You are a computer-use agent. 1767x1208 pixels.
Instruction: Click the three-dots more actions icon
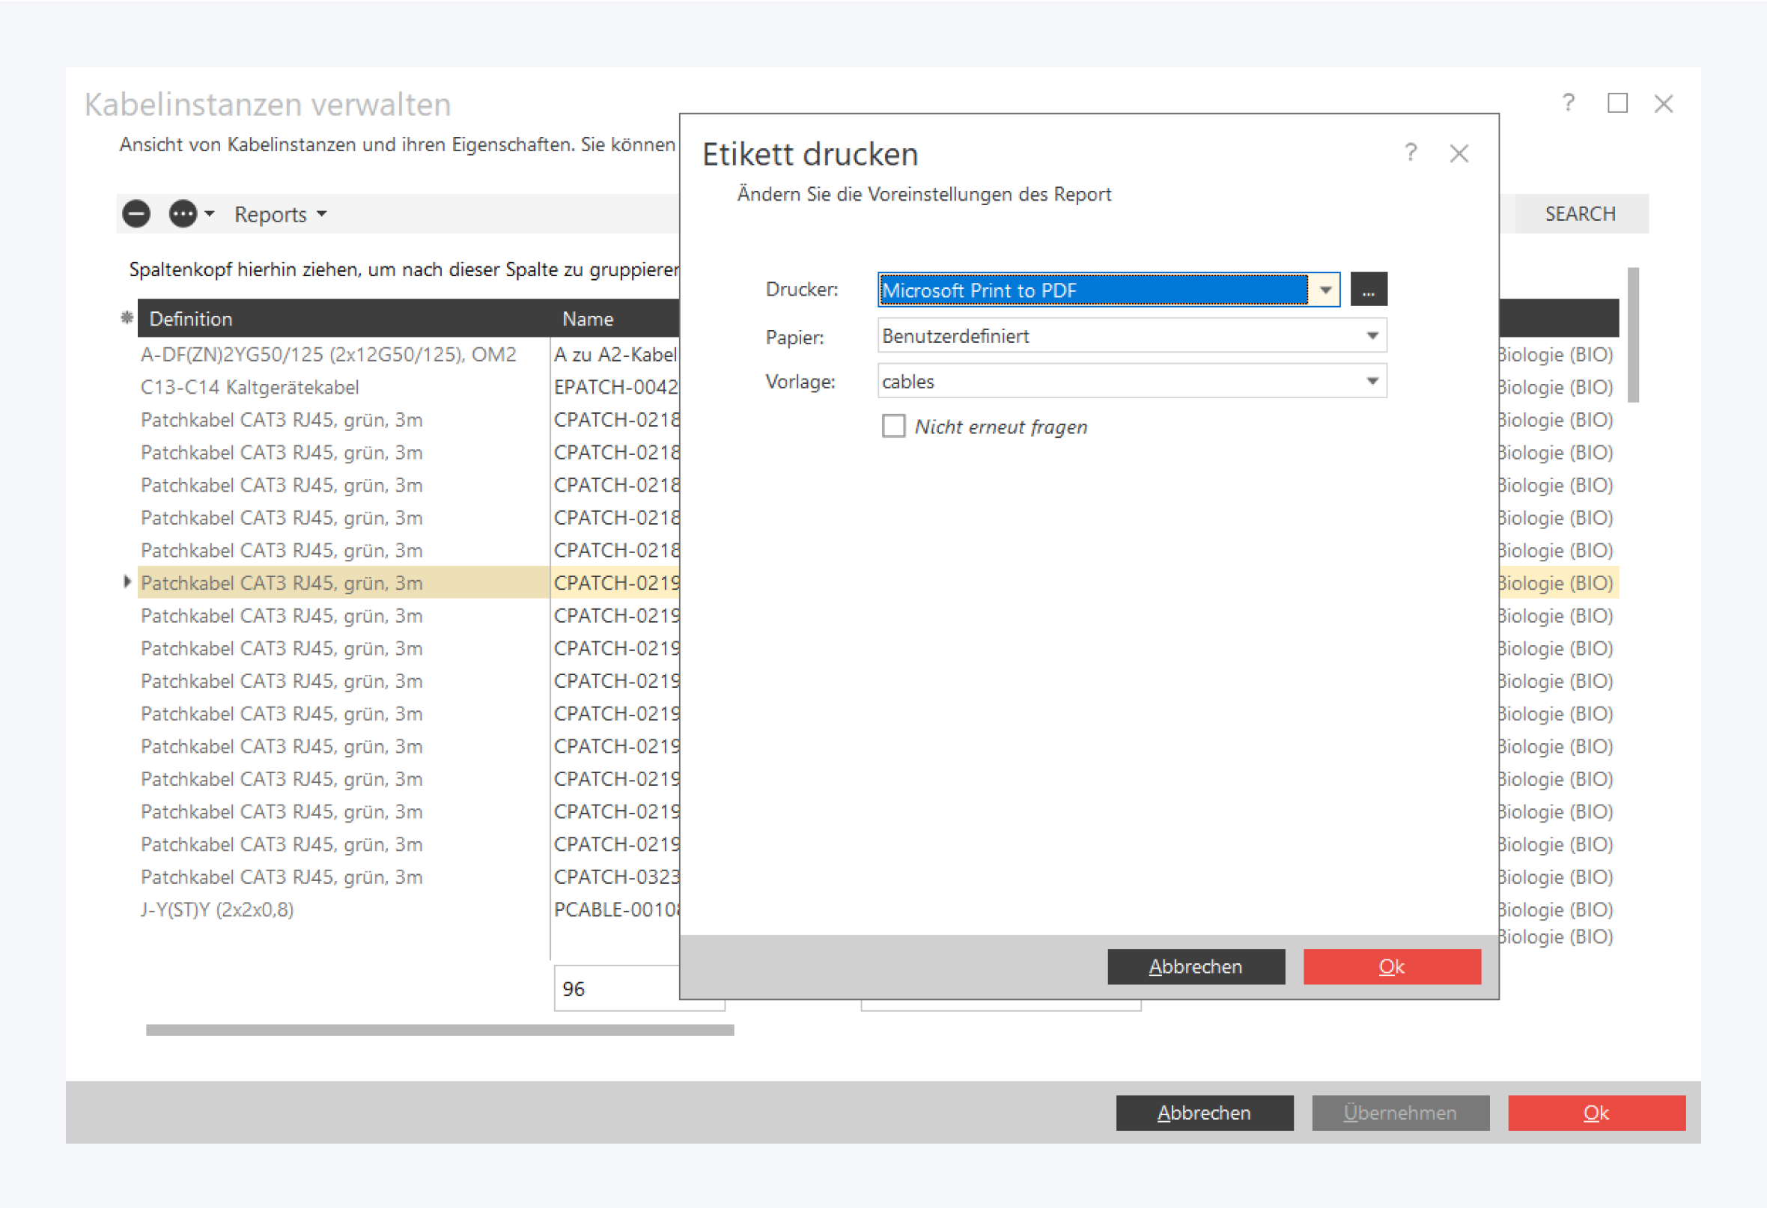click(183, 213)
